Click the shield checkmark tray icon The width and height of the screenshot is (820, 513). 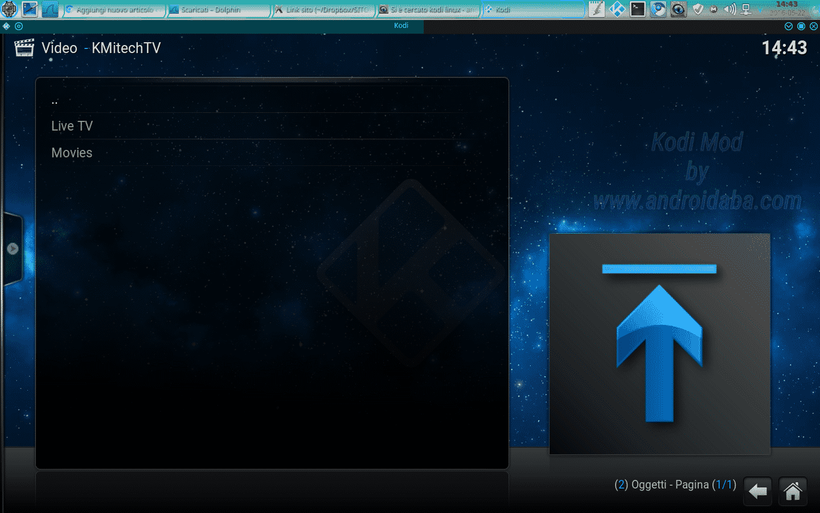pos(698,9)
